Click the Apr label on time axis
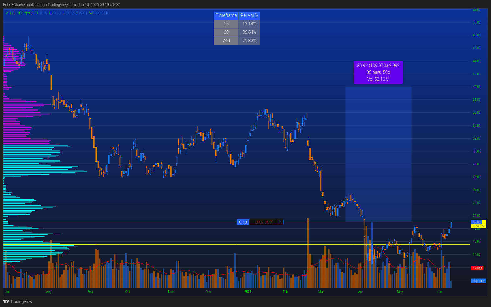 [361, 292]
